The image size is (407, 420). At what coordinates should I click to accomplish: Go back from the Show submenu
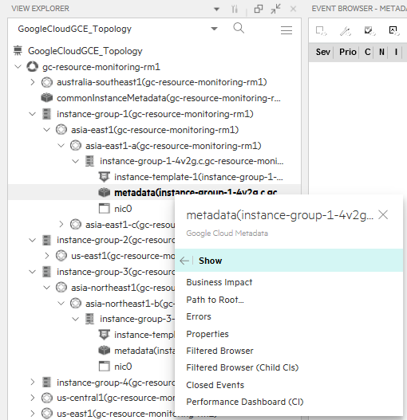tap(184, 261)
